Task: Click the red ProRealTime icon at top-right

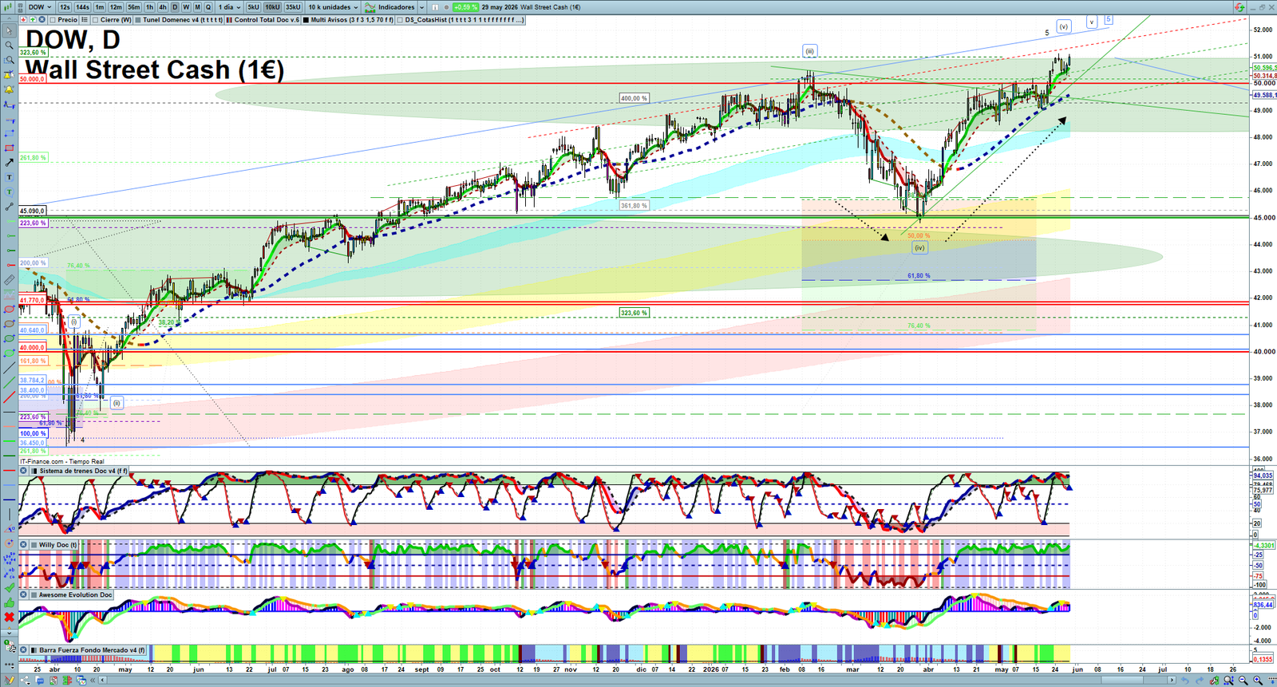Action: [x=1239, y=7]
